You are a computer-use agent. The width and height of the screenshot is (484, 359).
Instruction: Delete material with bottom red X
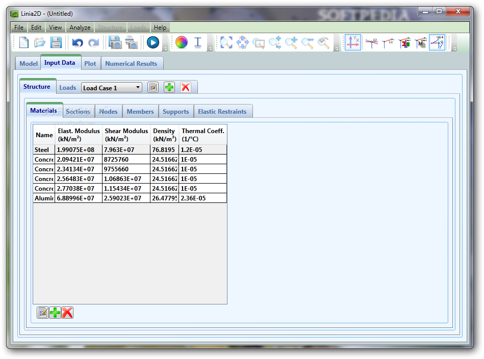(67, 313)
